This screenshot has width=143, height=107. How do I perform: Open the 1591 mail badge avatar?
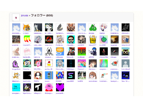pyautogui.click(x=60, y=51)
